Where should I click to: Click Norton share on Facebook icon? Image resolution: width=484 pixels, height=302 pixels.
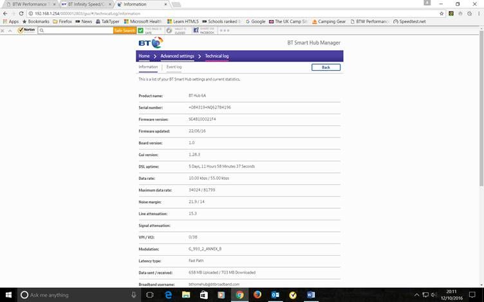pos(196,30)
